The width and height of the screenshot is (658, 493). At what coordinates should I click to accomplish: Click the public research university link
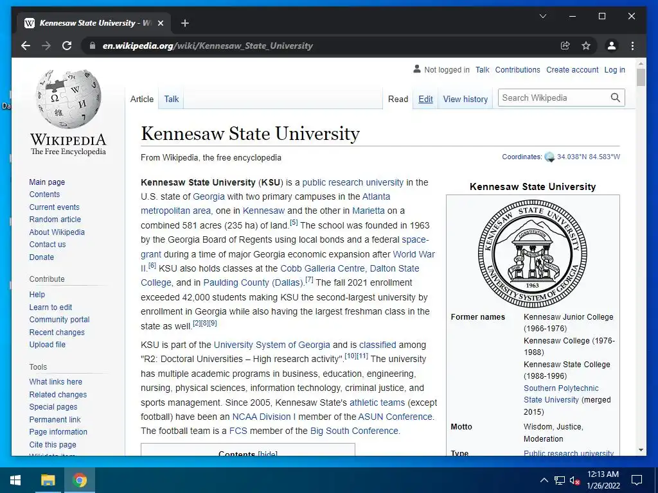click(353, 182)
